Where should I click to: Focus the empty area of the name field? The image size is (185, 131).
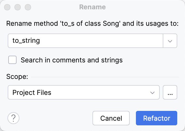[103, 41]
